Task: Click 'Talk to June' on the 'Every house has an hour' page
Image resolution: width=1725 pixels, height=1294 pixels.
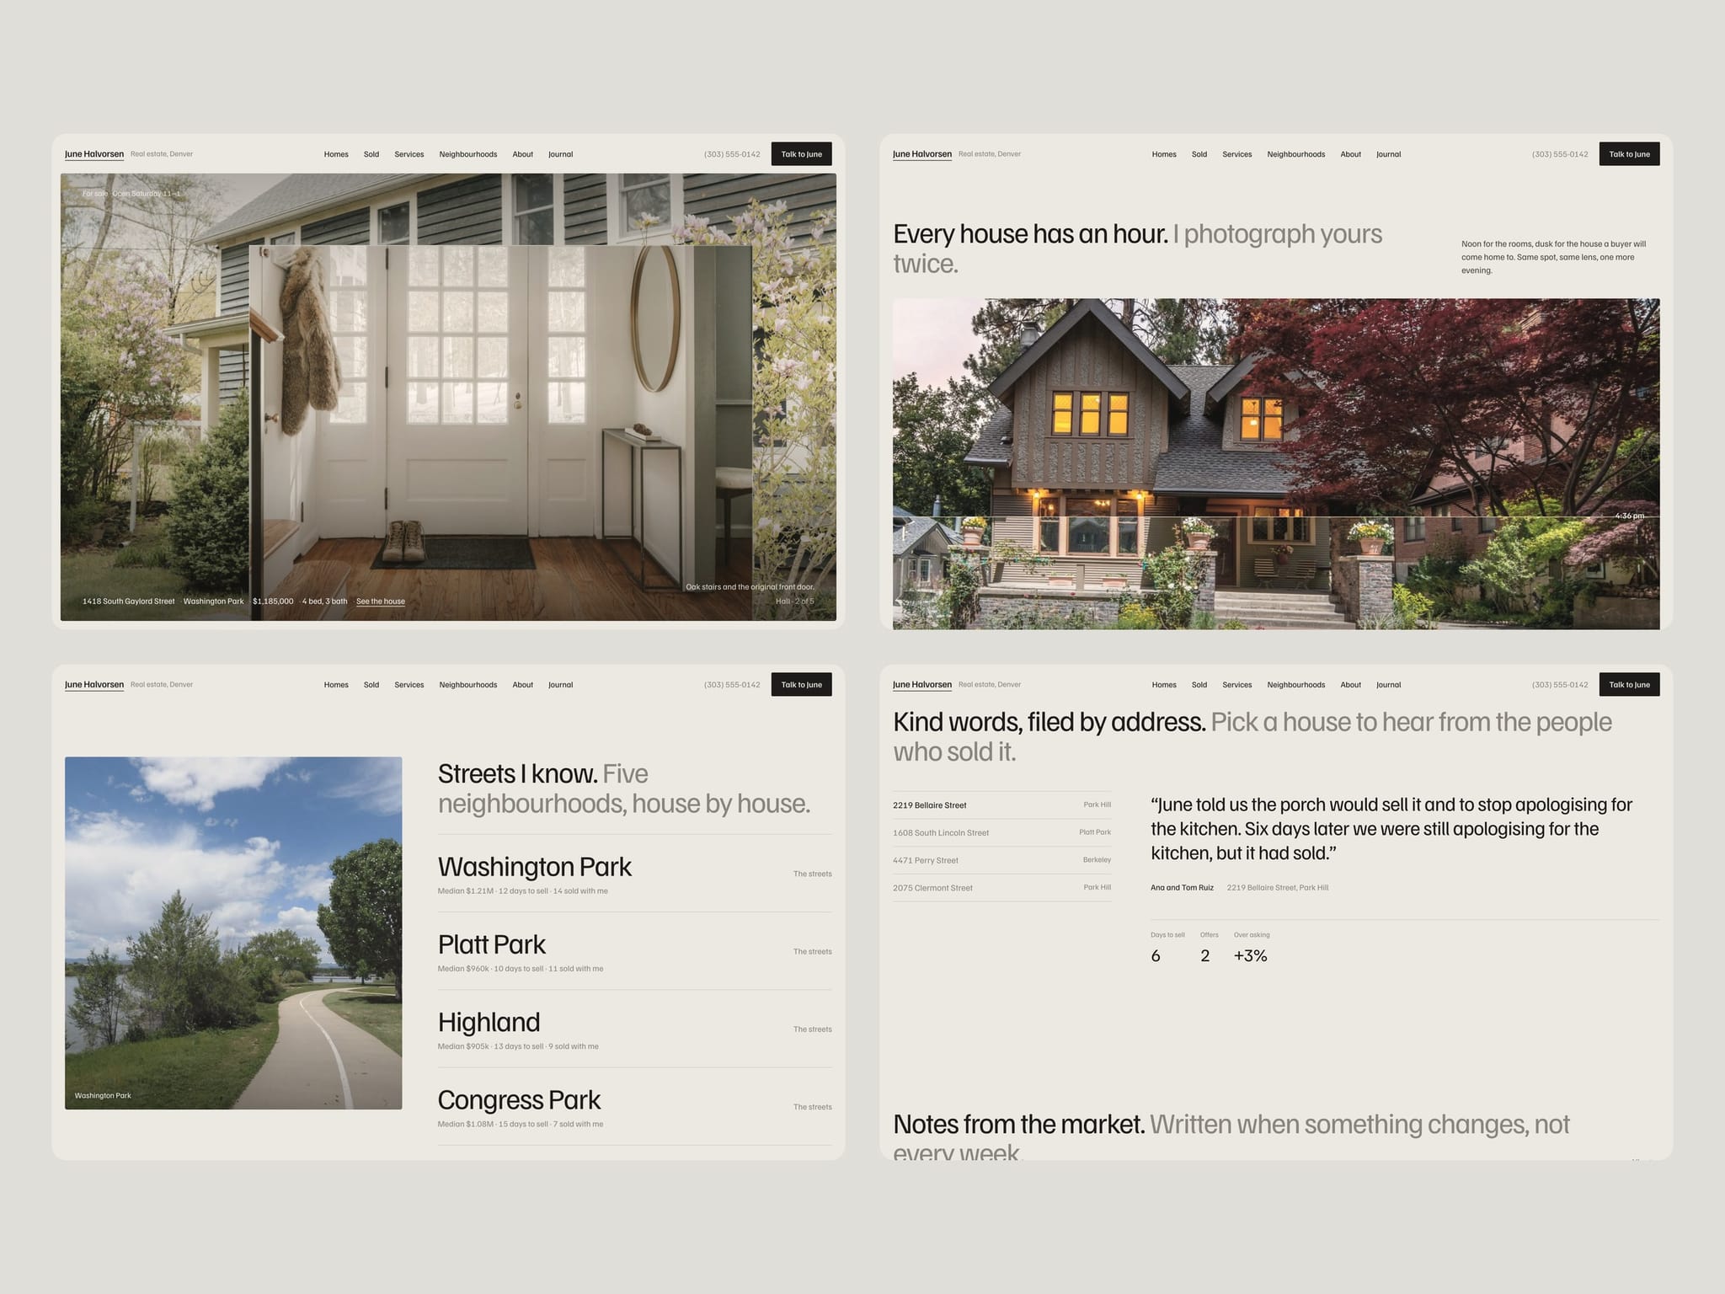Action: 1629,154
